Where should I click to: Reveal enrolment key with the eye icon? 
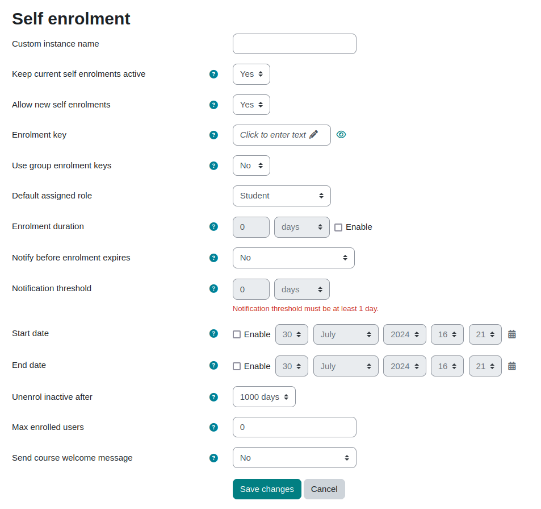coord(341,135)
